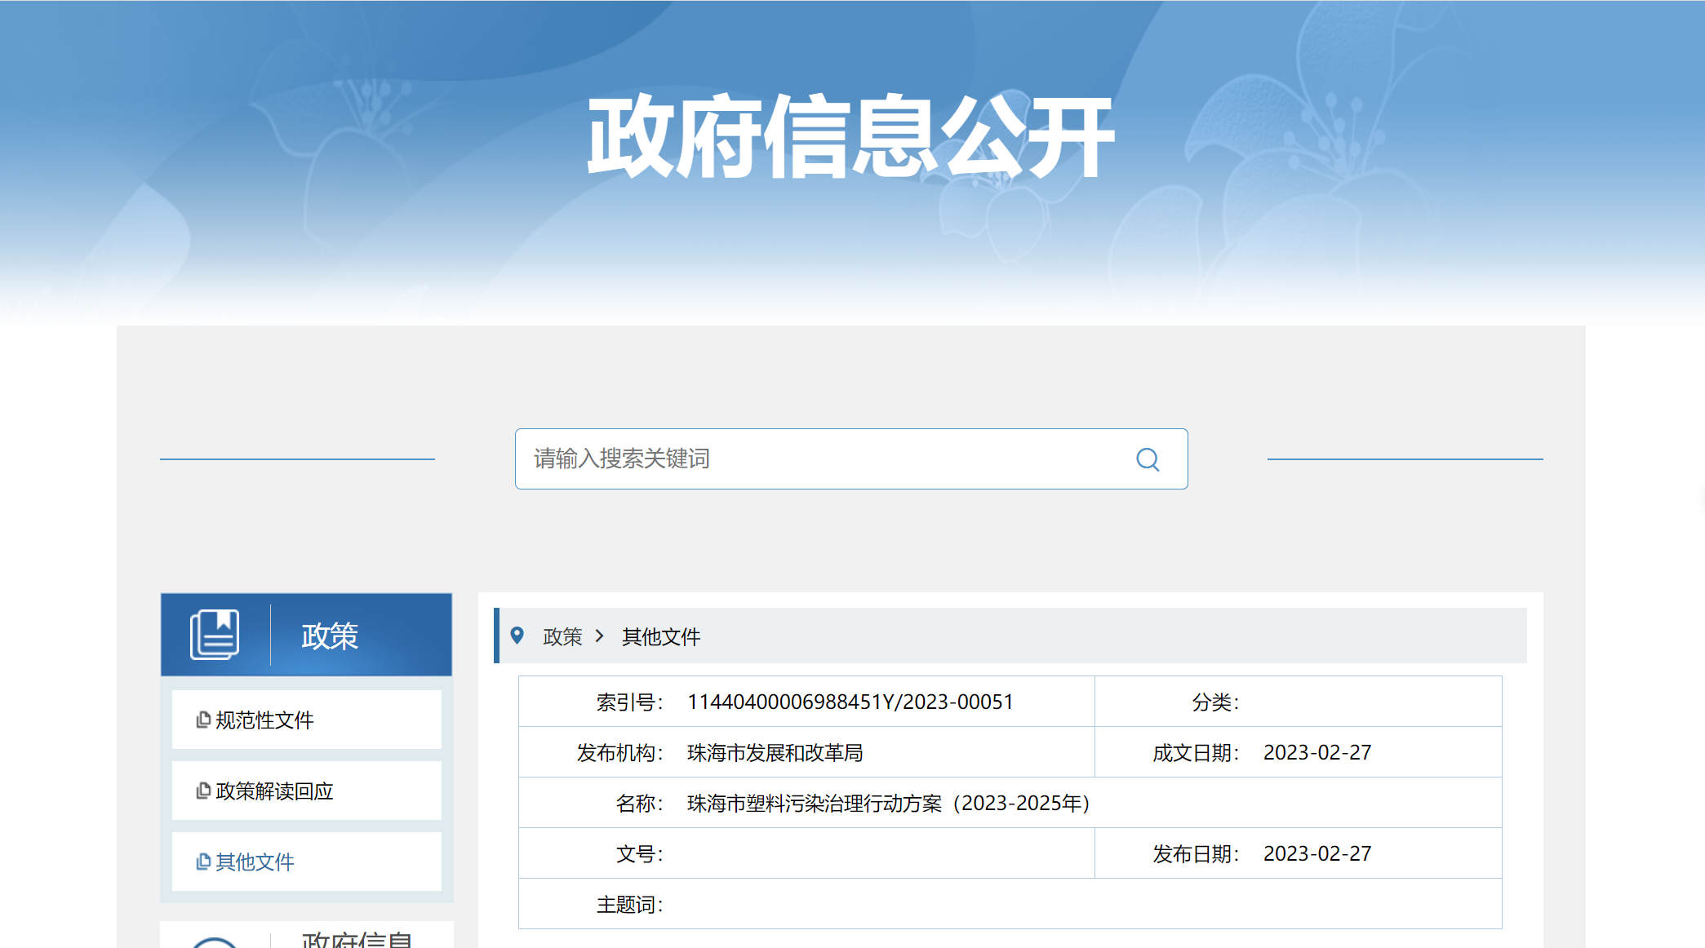Click 其他文件 in the breadcrumb
The height and width of the screenshot is (948, 1705).
(x=661, y=636)
